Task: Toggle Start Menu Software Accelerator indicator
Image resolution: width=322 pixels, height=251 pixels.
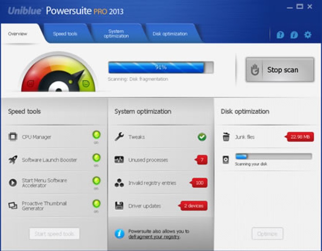Action: click(x=96, y=181)
